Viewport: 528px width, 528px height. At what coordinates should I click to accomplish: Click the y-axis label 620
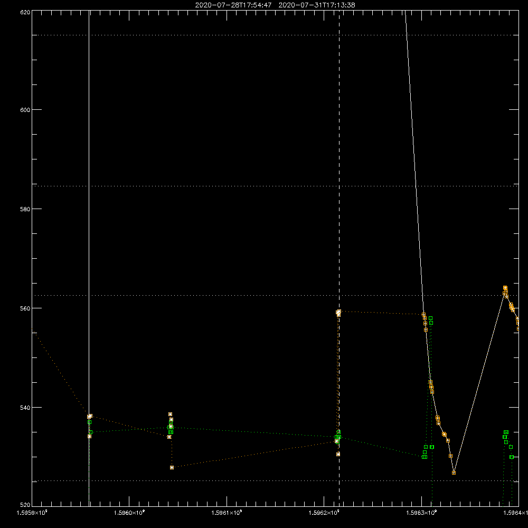(25, 12)
